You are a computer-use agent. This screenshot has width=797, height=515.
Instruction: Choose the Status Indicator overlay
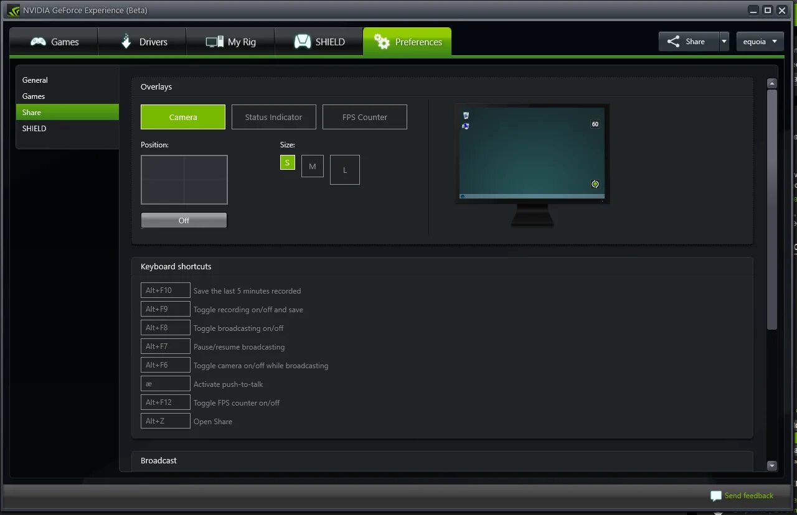(x=274, y=117)
